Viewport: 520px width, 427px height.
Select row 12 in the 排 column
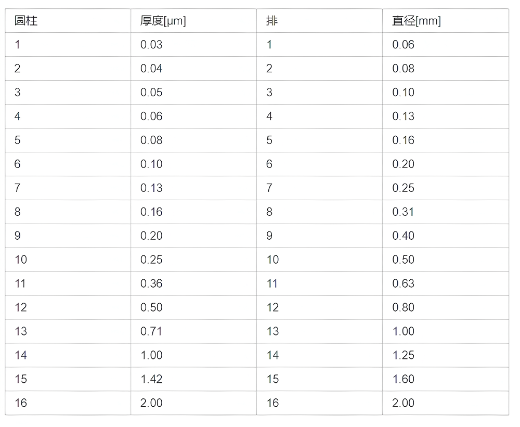coord(272,307)
